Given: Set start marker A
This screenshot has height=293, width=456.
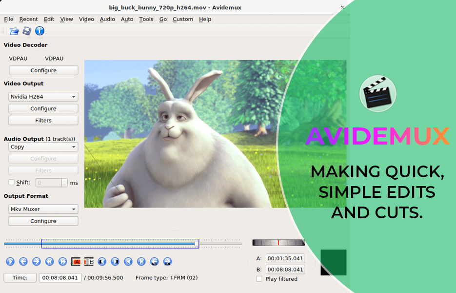Looking at the screenshot, I should 76,262.
